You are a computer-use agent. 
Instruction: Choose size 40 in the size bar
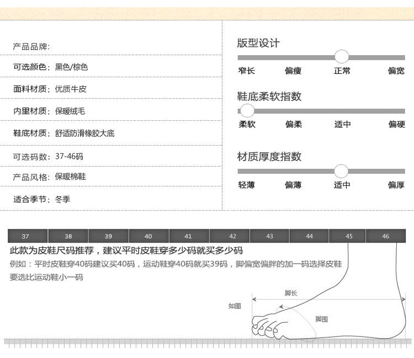coord(148,236)
